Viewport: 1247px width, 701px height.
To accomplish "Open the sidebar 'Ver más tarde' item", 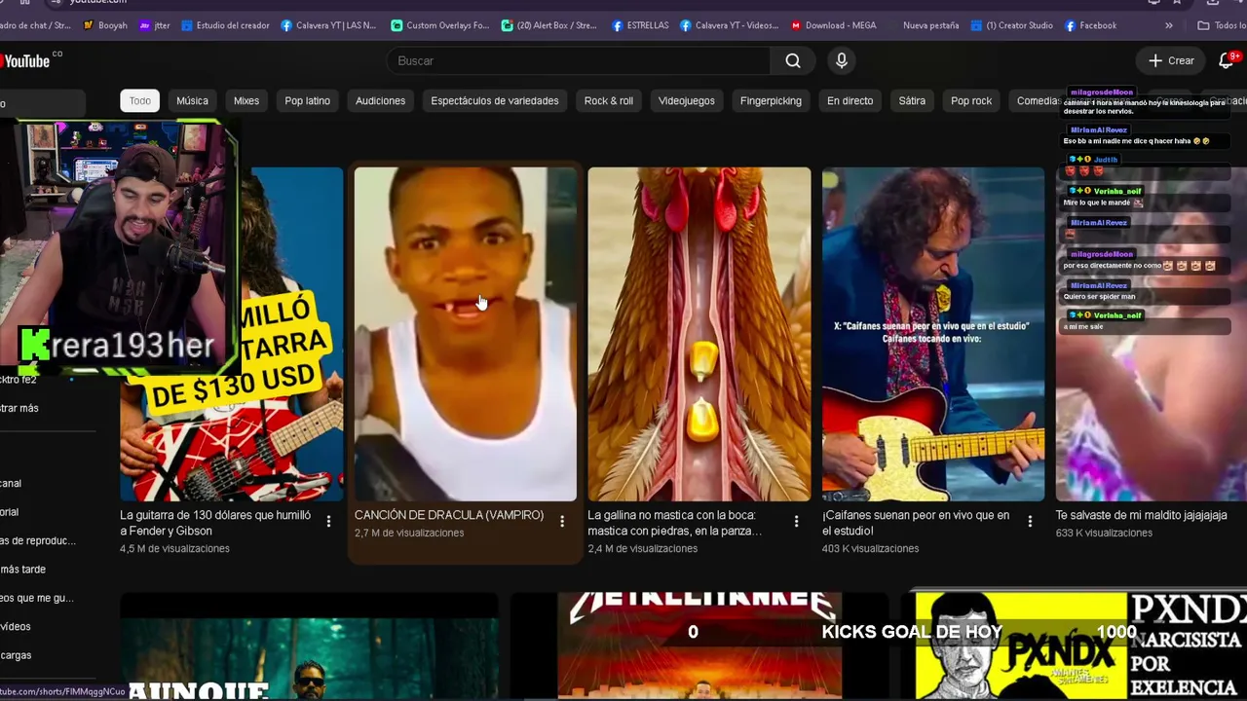I will coord(22,569).
